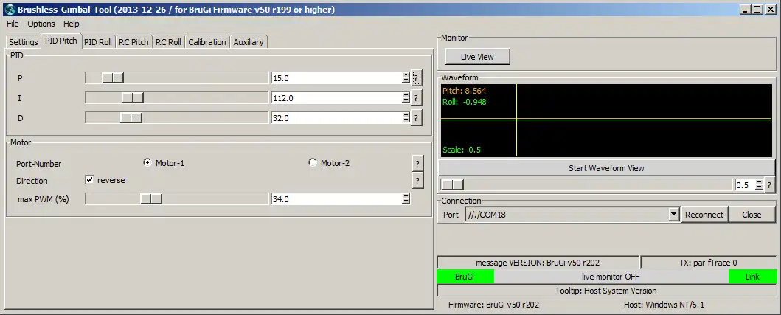Click the 'Roll: -0.948' waveform readout
The image size is (781, 315).
click(x=464, y=103)
